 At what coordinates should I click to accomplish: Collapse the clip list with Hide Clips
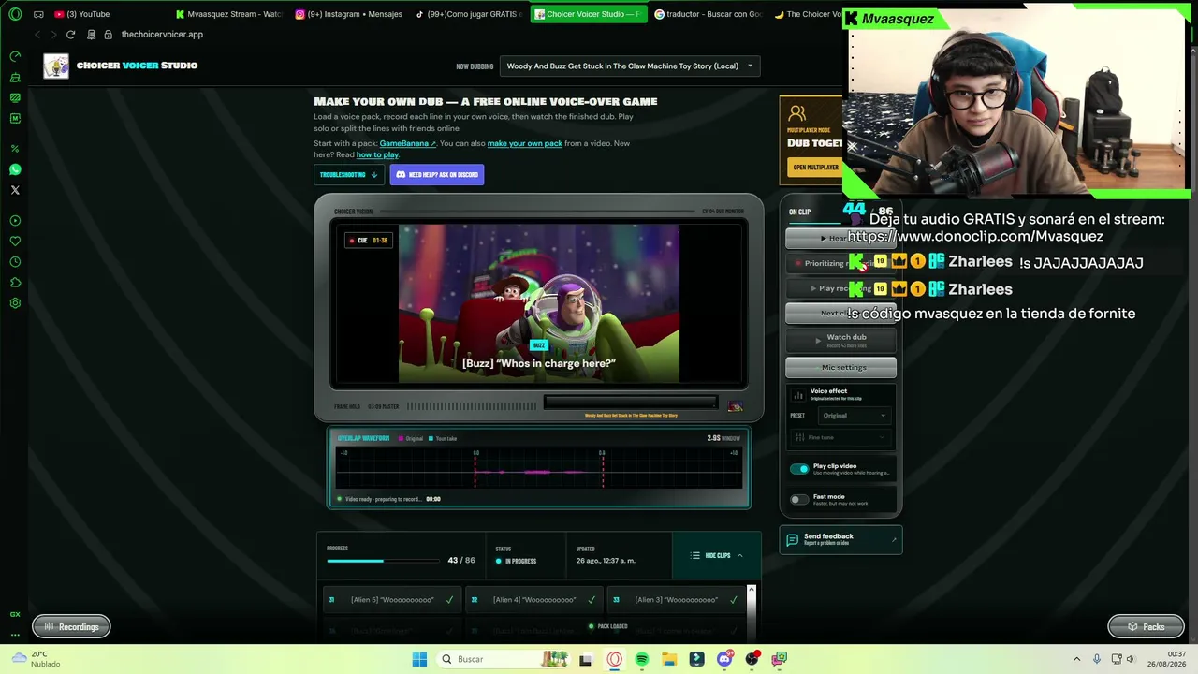point(717,556)
